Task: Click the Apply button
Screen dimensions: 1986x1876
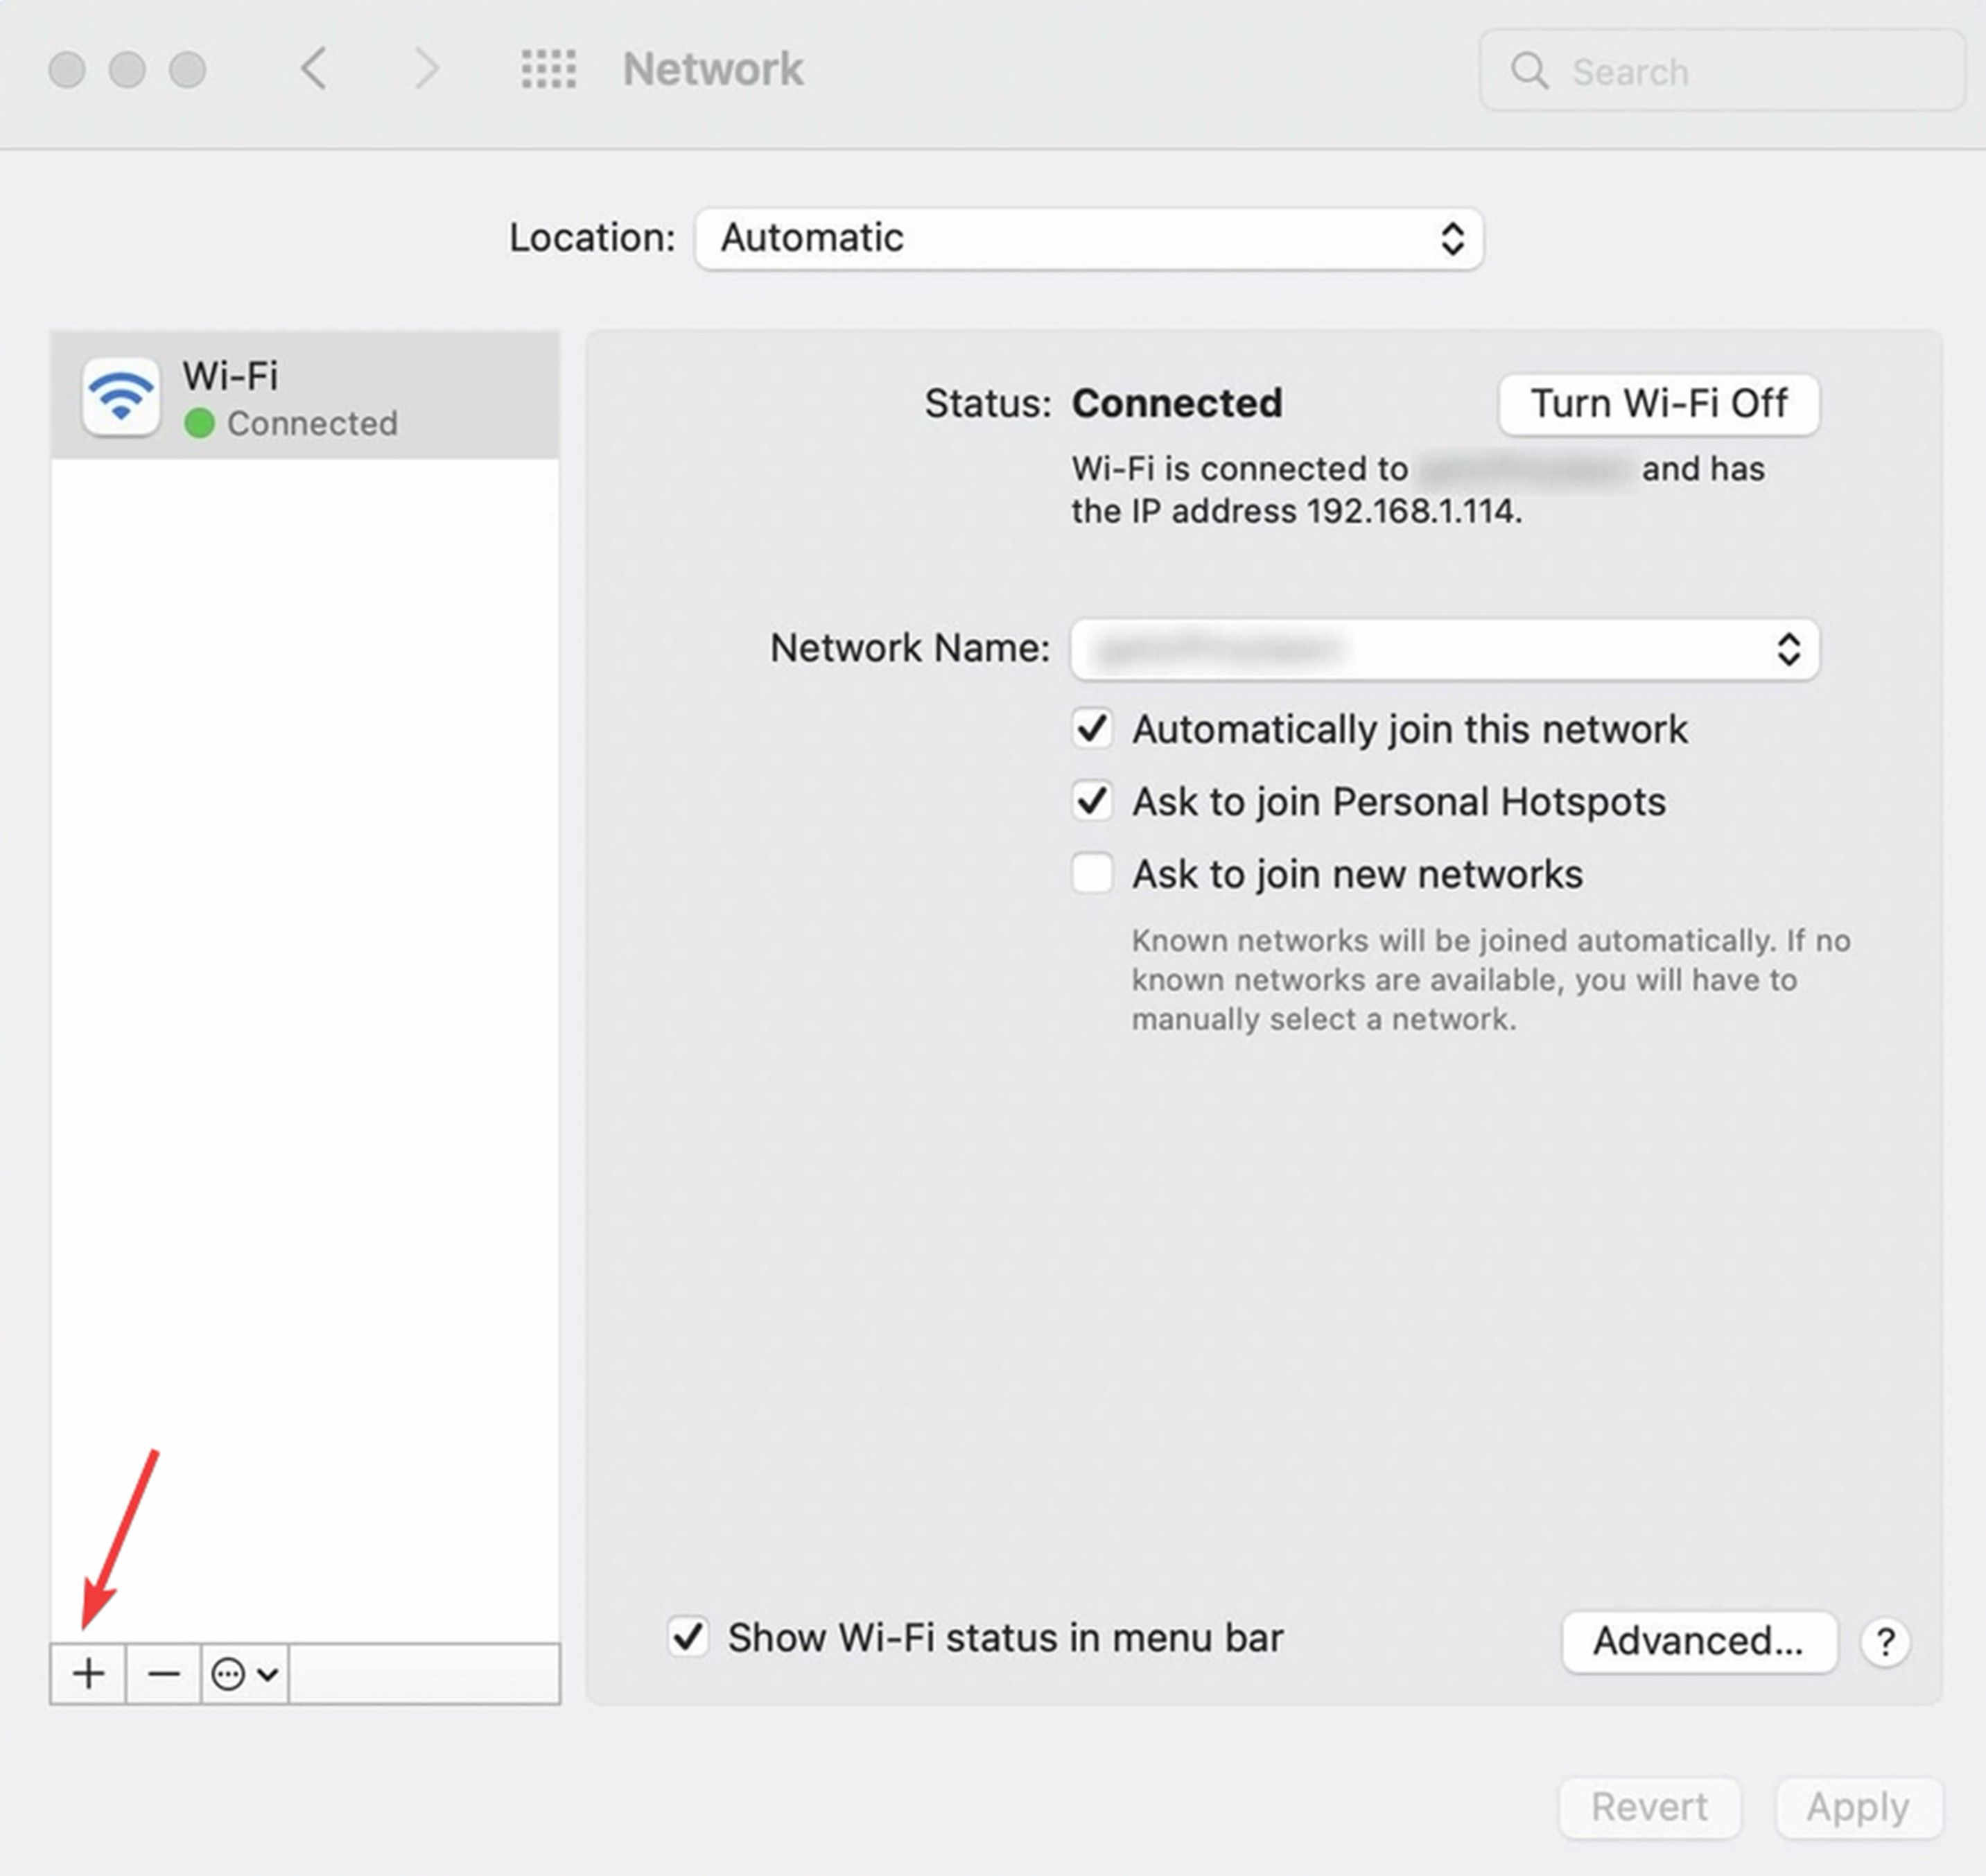Action: (1856, 1806)
